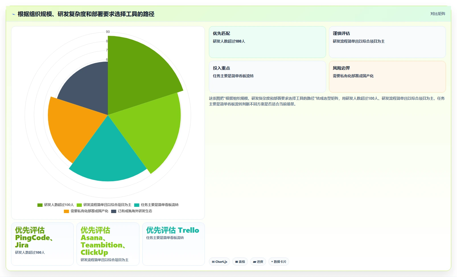The height and width of the screenshot is (277, 457).
Task: Open the 投入重点 card
Action: tap(267, 77)
